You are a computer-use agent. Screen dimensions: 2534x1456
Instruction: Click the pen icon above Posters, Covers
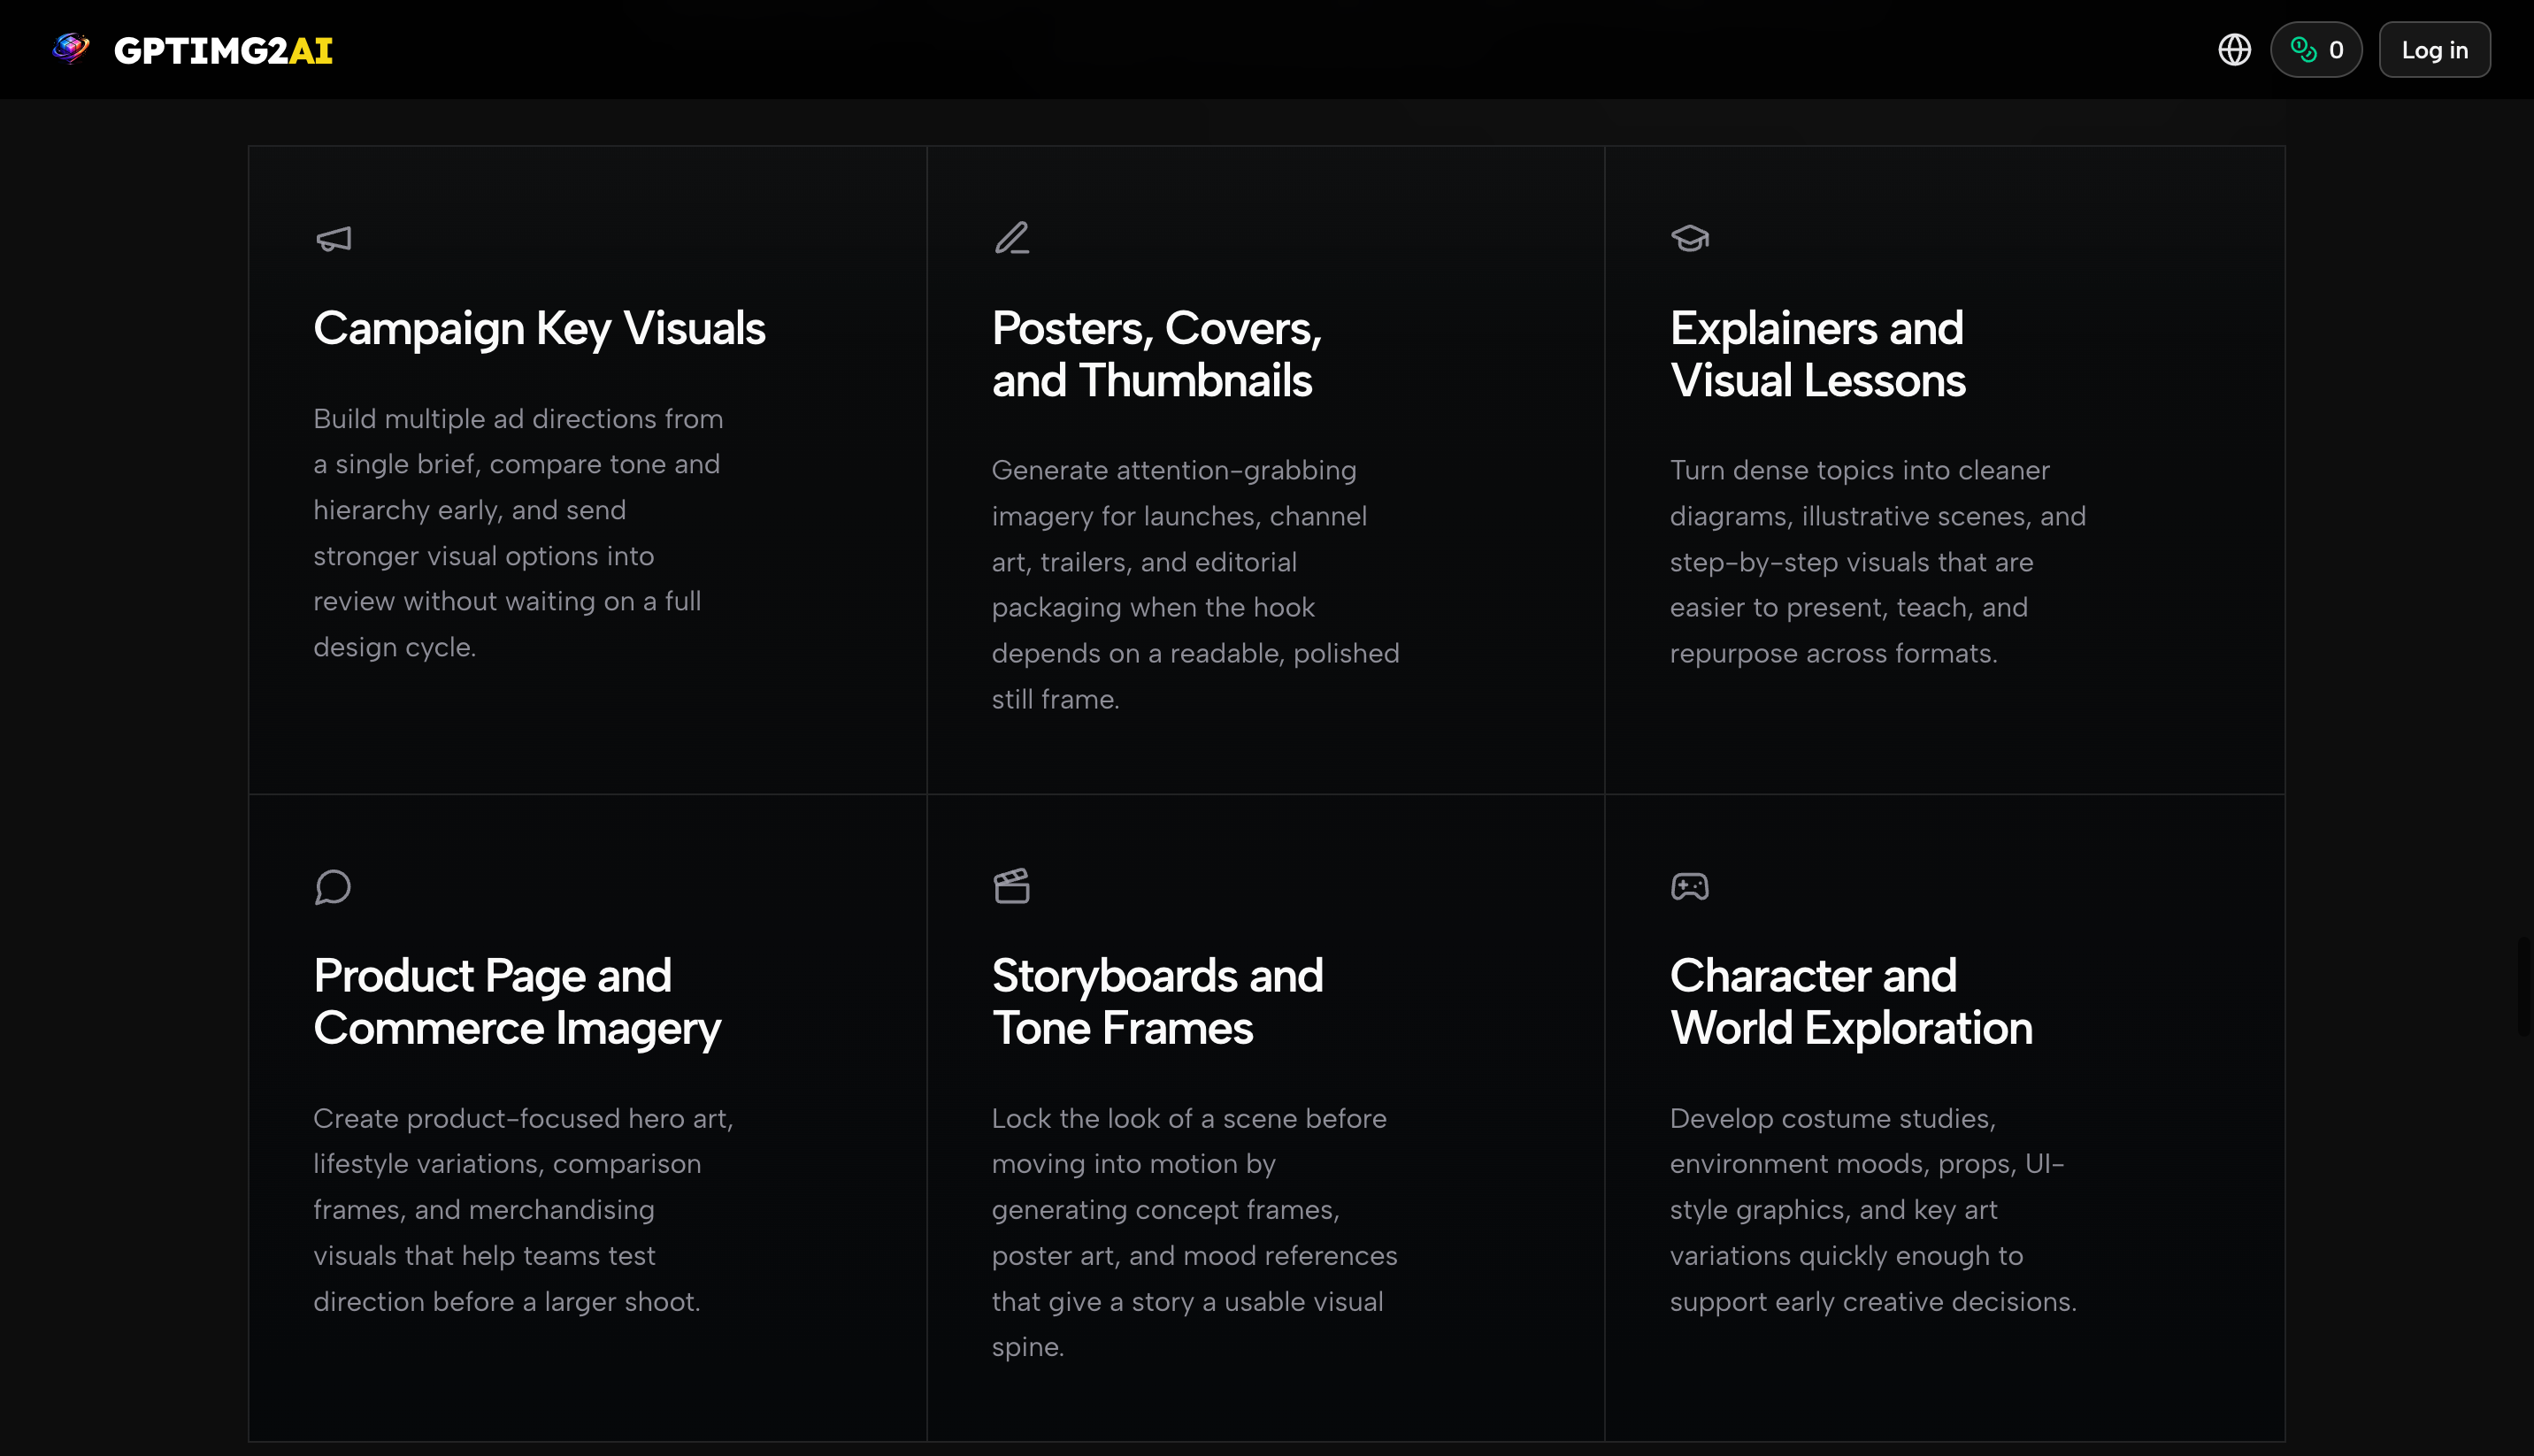(1011, 238)
